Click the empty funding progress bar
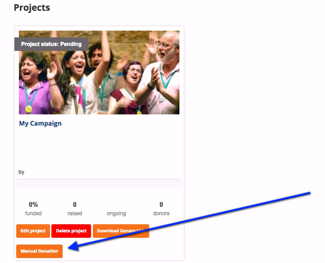This screenshot has width=325, height=263. [99, 183]
